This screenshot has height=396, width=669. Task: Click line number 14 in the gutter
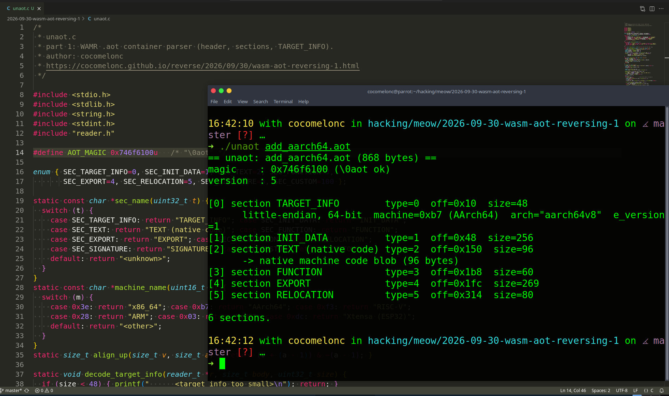click(x=20, y=152)
